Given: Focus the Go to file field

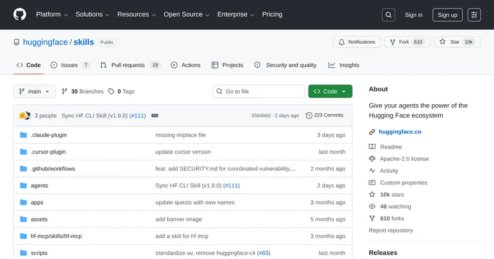Looking at the screenshot, I should click(258, 91).
